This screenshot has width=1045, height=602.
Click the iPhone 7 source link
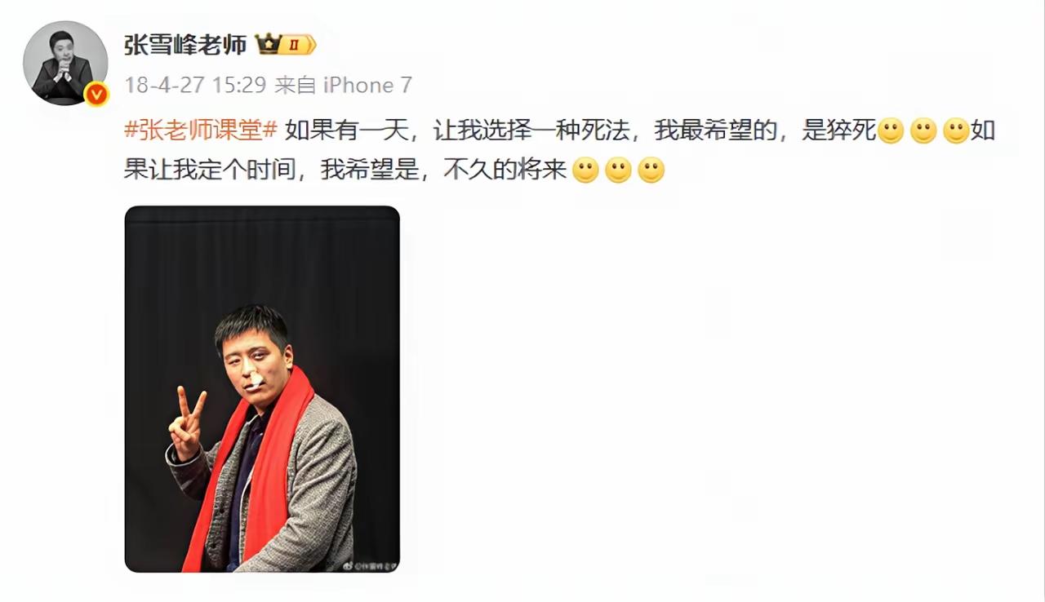pos(368,85)
